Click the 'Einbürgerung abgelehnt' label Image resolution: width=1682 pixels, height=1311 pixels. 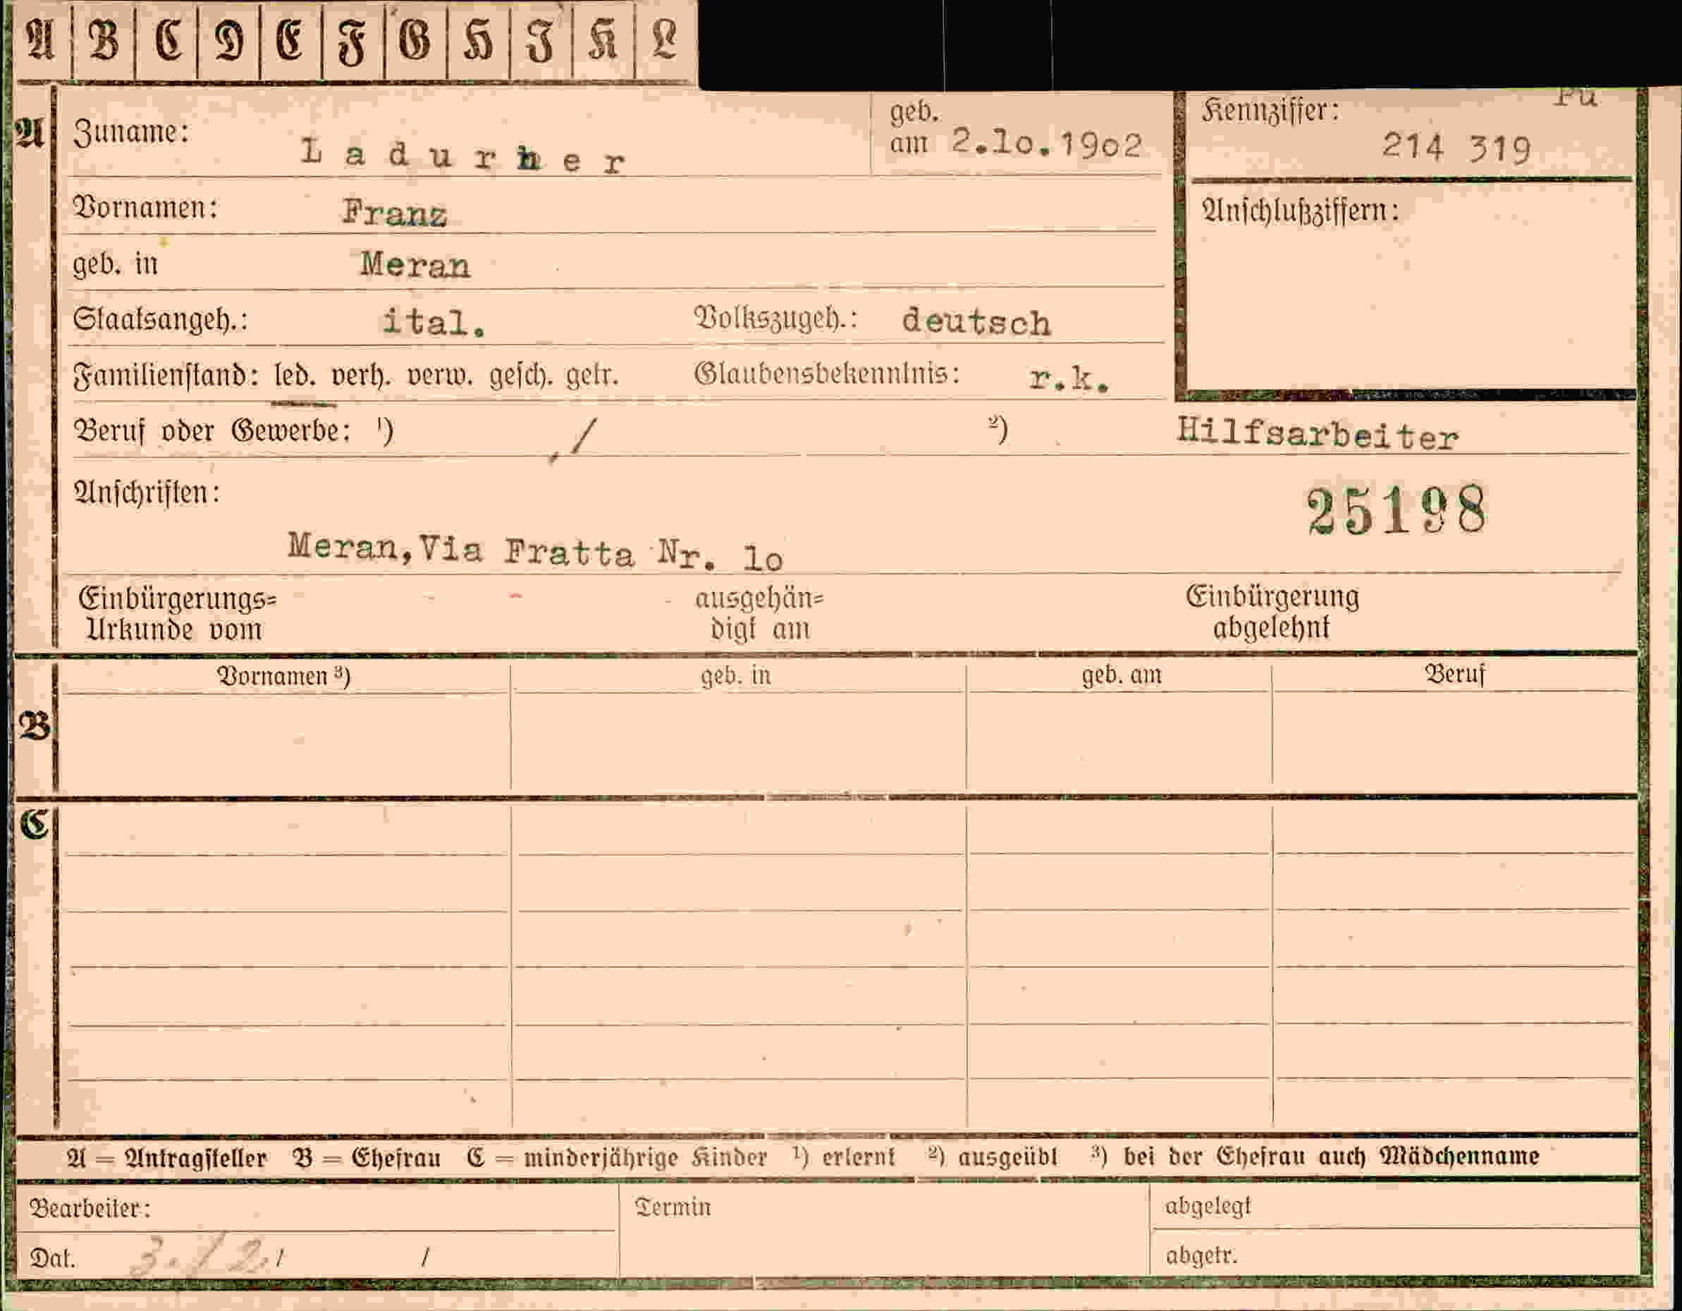tap(1272, 613)
